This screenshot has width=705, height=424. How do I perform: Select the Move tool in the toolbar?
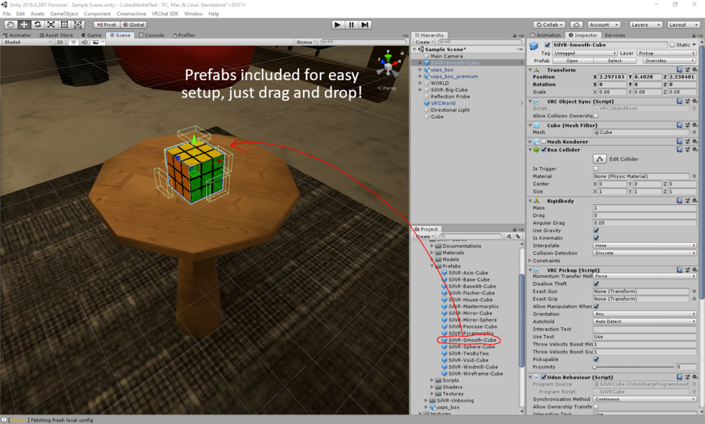click(x=24, y=25)
